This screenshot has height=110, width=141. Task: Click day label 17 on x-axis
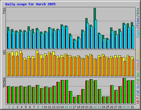pos(74,107)
